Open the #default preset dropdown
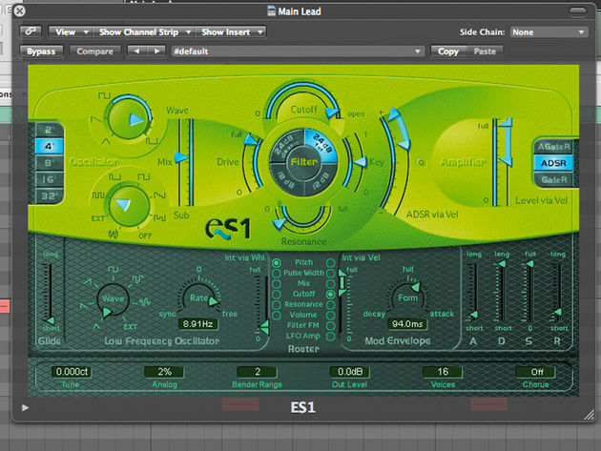This screenshot has width=601, height=451. (x=298, y=51)
